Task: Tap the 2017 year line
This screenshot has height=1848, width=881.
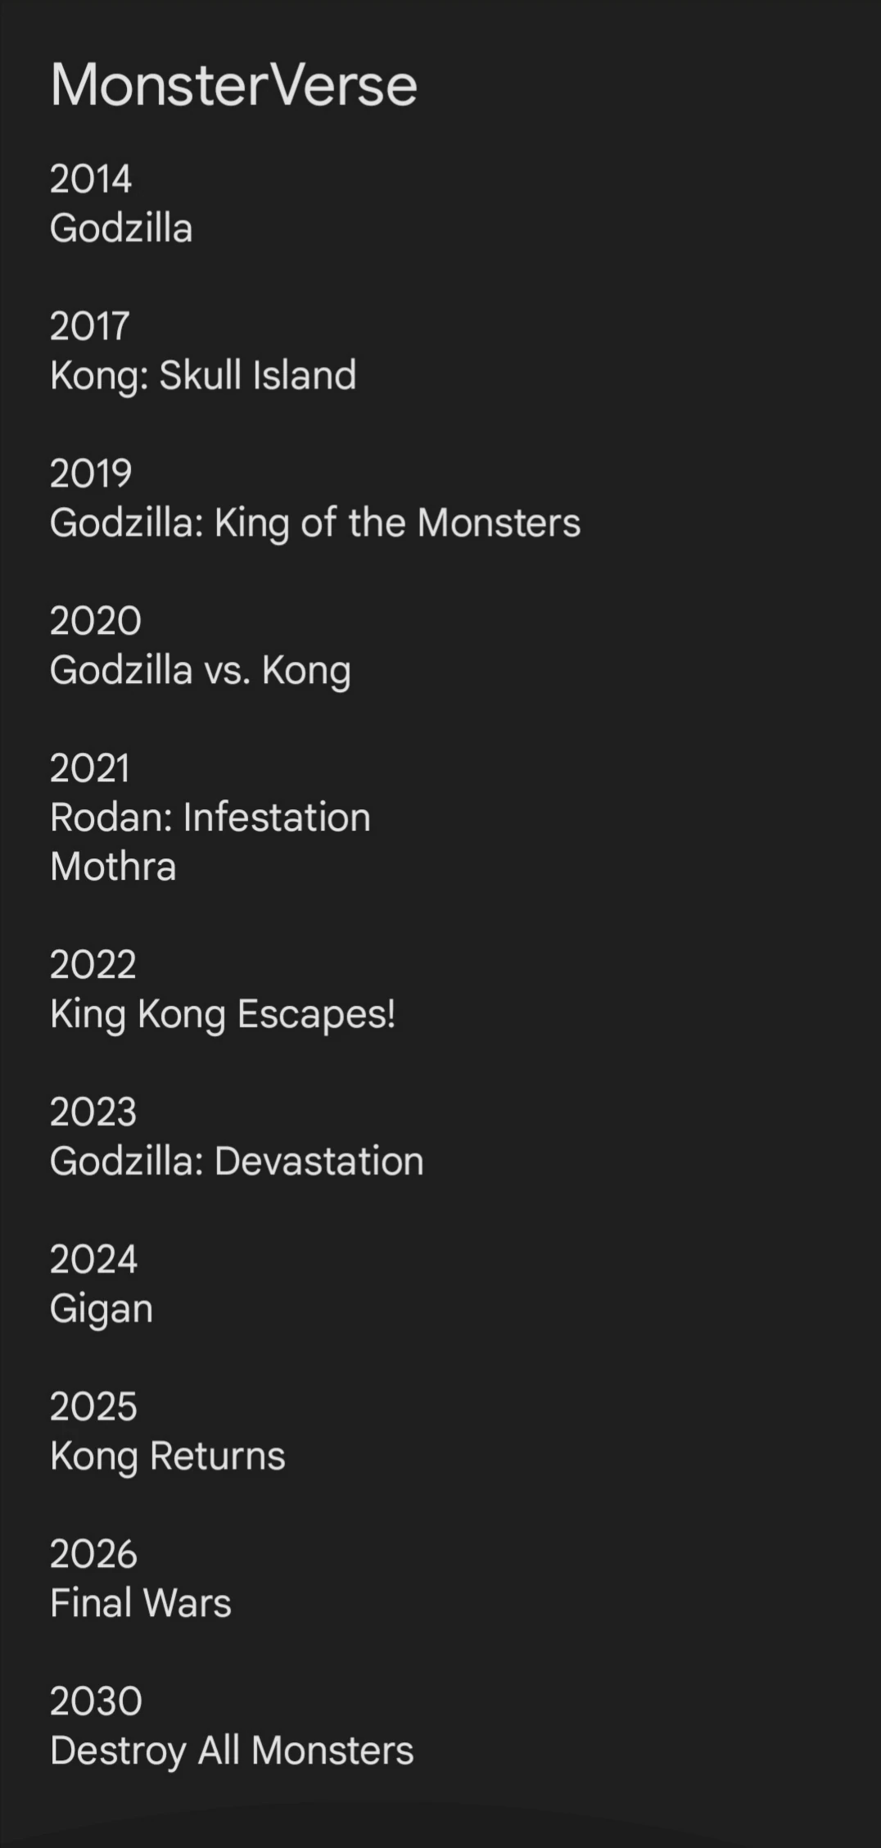Action: (x=90, y=326)
